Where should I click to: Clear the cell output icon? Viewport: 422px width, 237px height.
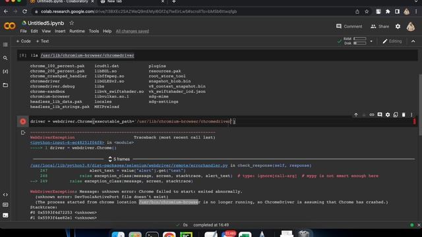point(23,133)
